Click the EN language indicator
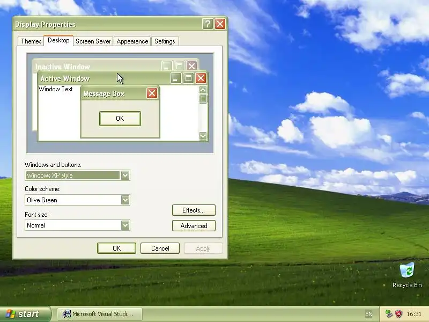The width and height of the screenshot is (429, 322). (x=369, y=314)
